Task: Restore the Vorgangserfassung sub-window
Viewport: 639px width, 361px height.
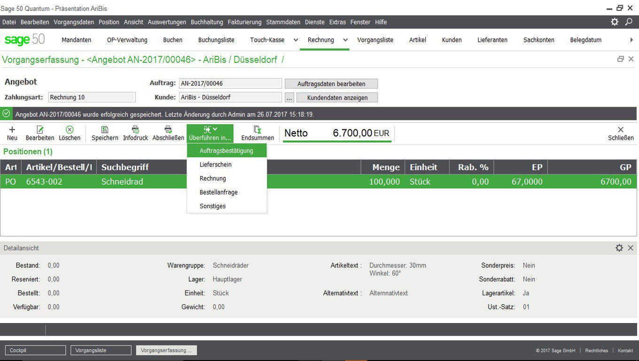Action: (621, 59)
